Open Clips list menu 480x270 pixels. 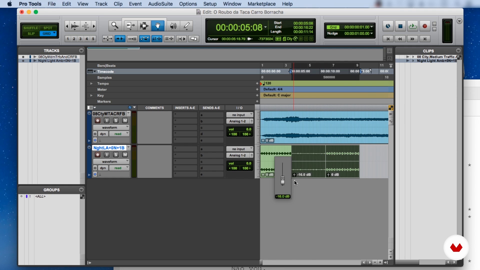pos(458,50)
